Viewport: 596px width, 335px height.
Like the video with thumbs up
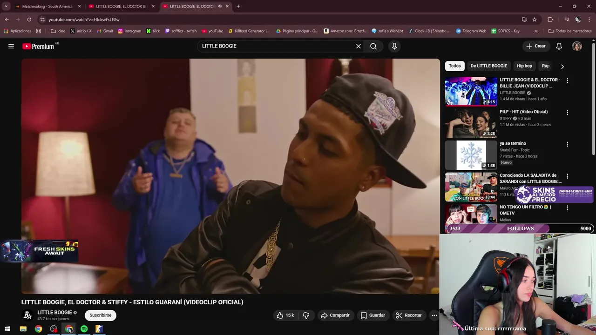coord(285,315)
